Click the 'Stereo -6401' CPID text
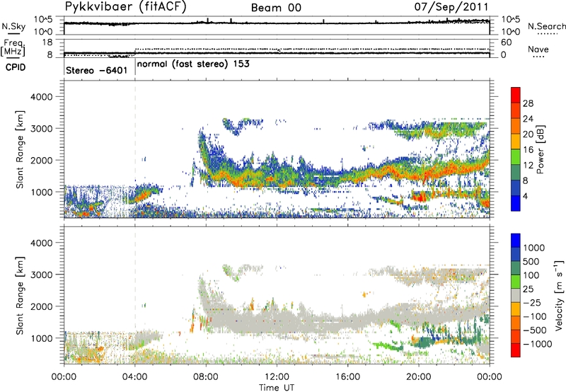The image size is (566, 392). point(96,70)
